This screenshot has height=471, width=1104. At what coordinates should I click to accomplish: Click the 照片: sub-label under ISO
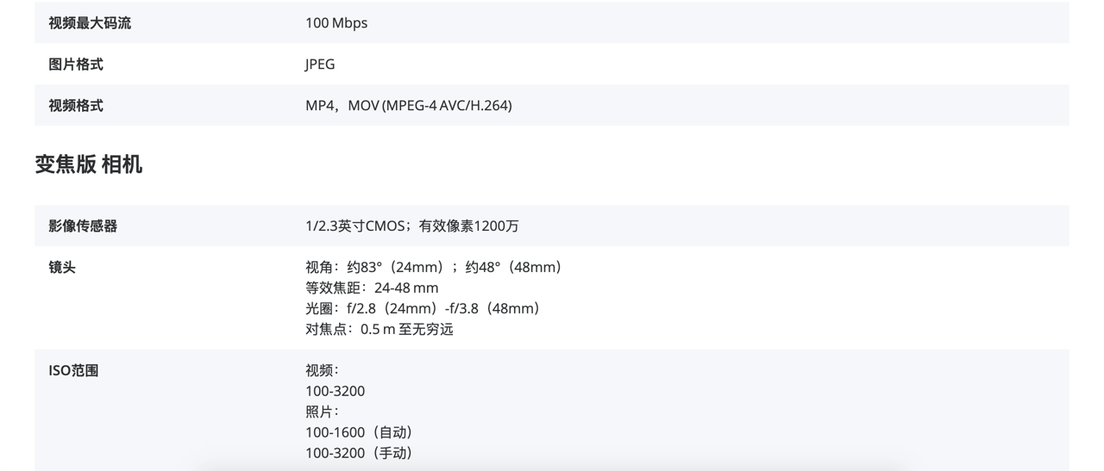coord(323,412)
